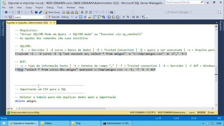Click the Query Options icon
This screenshot has width=224, height=126.
pyautogui.click(x=85, y=17)
